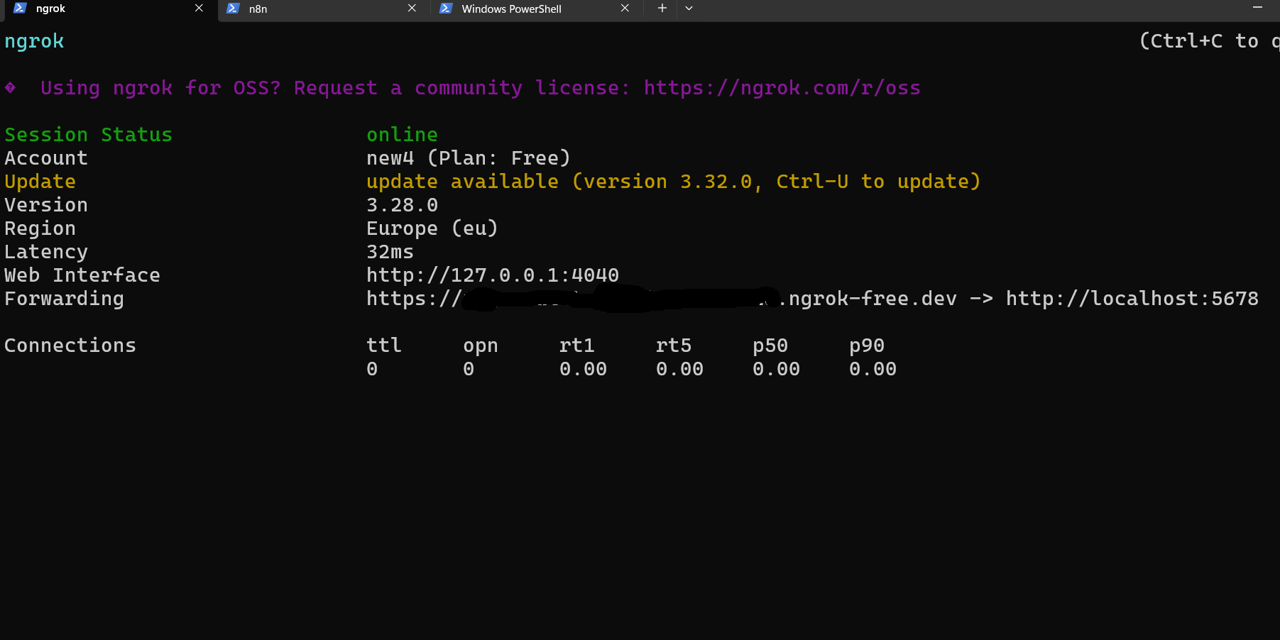The width and height of the screenshot is (1280, 640).
Task: Click the 'ttl' column header
Action: (384, 346)
